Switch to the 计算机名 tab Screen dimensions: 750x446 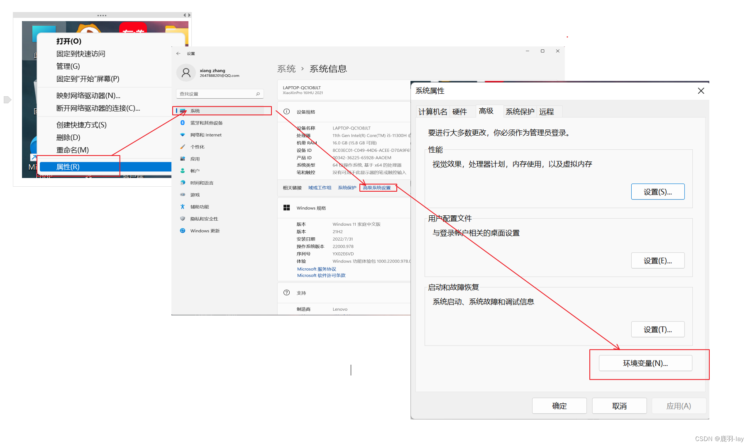pos(433,112)
